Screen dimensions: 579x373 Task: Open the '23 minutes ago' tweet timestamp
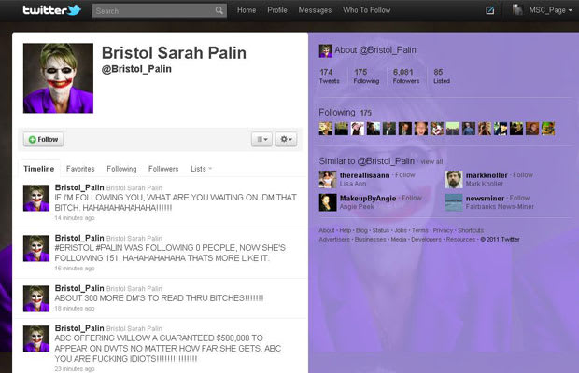click(75, 368)
